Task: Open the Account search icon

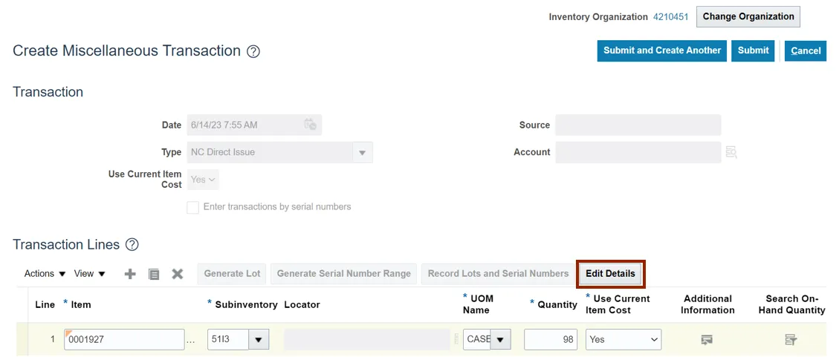Action: click(731, 152)
